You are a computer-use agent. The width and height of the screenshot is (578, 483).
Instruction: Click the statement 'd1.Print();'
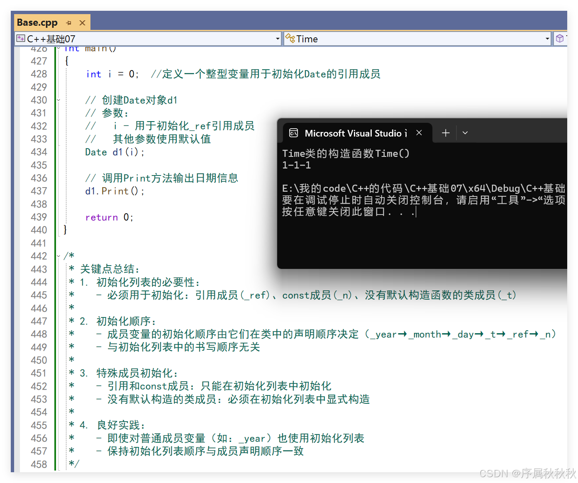[x=115, y=191]
